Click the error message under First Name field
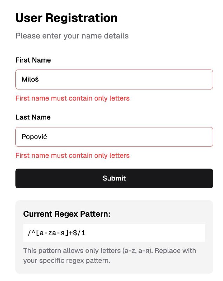Screen dimensions: 223x281 73,98
